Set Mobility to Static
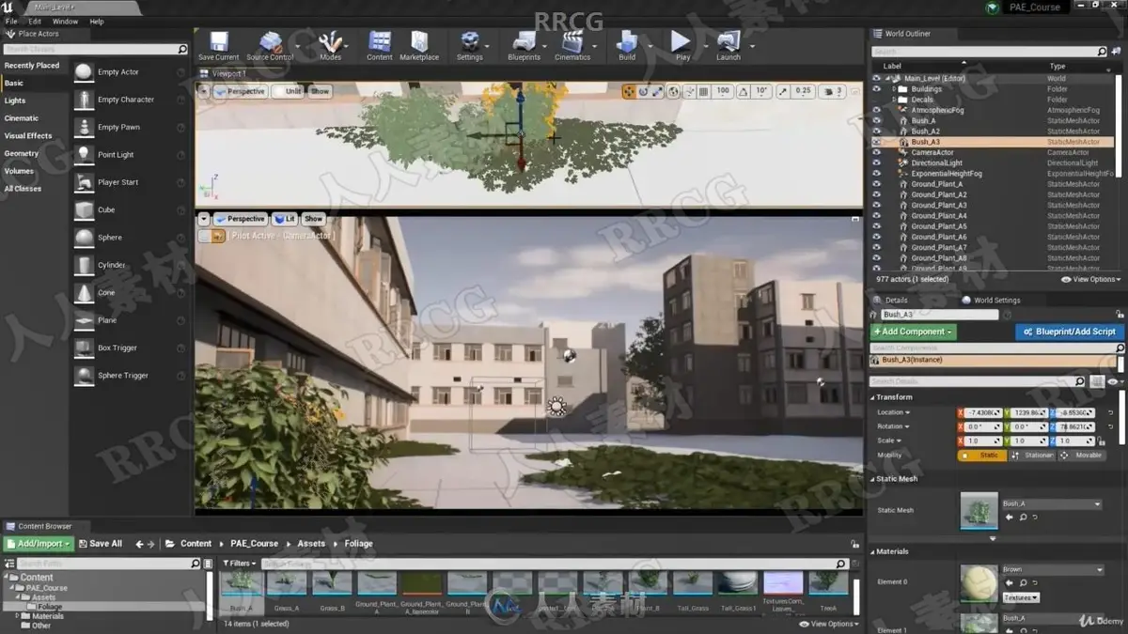 tap(981, 456)
